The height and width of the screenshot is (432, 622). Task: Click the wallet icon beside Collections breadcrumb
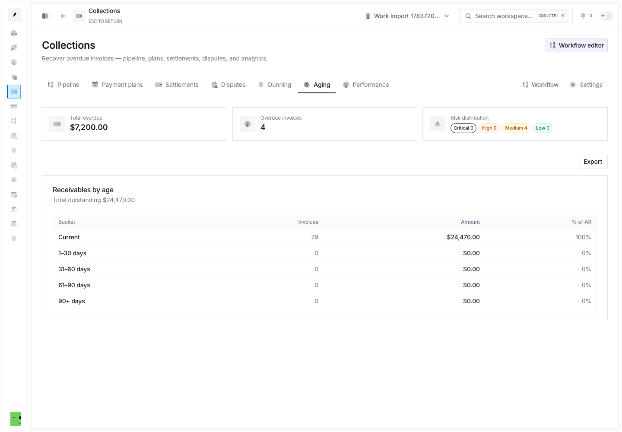79,16
